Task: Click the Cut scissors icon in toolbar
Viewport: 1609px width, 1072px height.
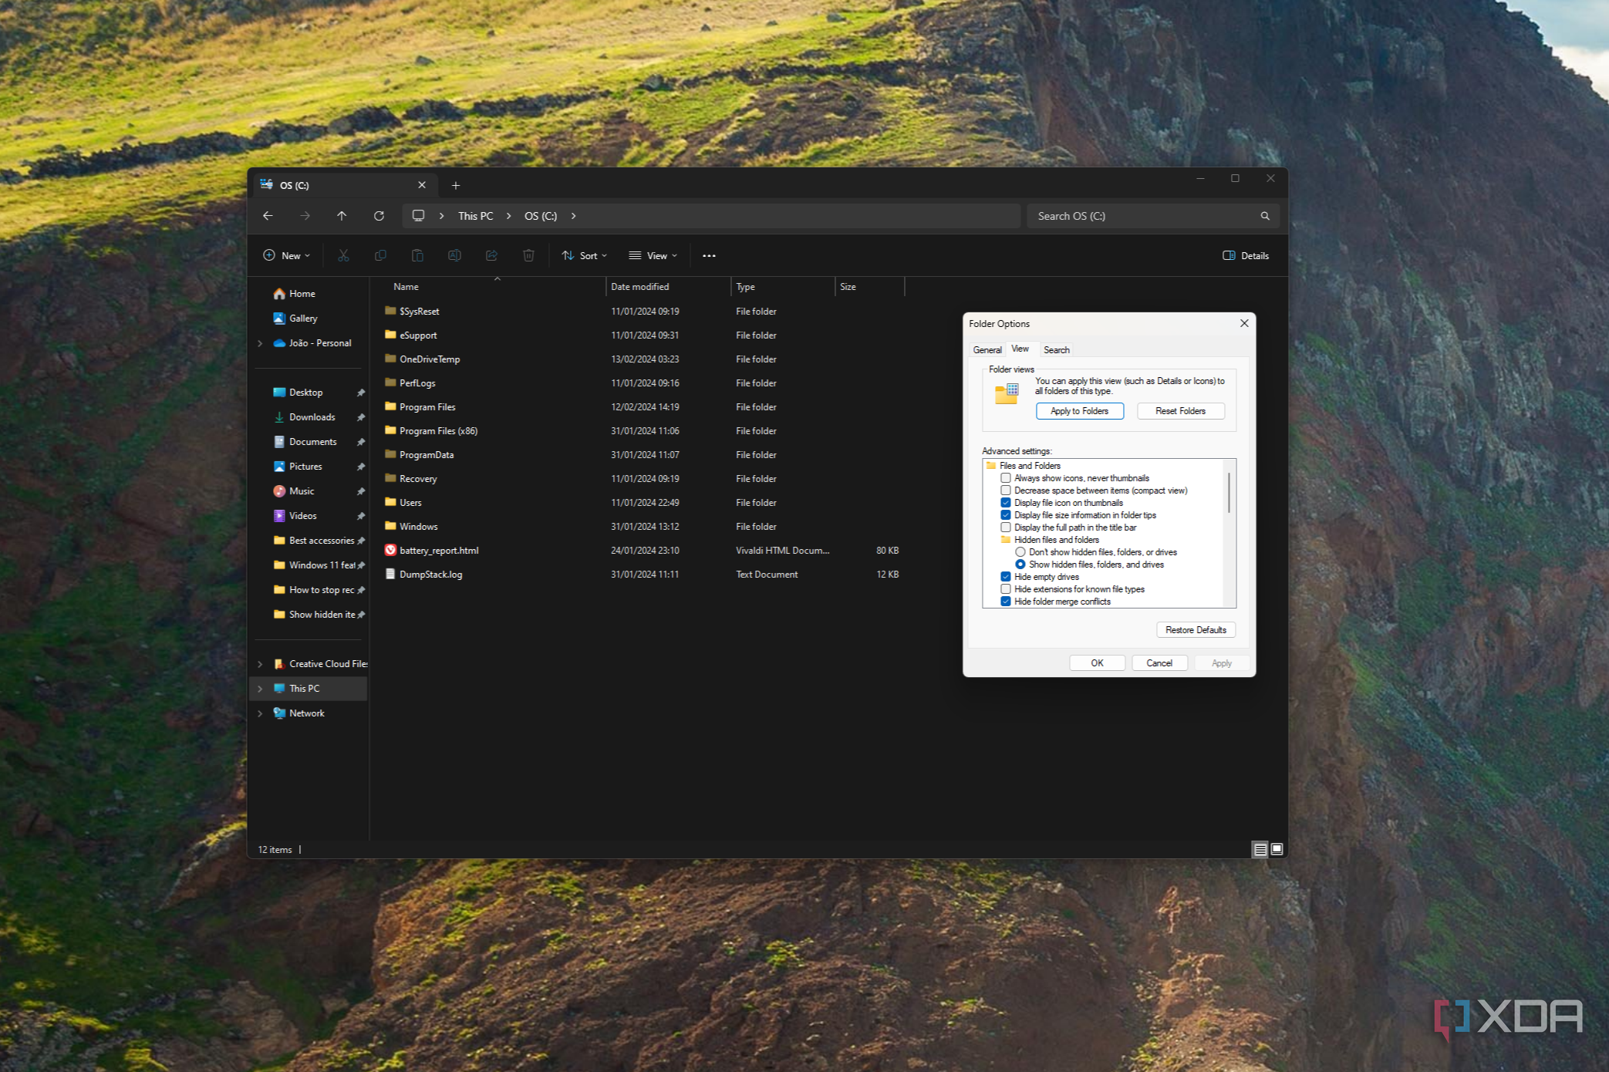Action: coord(343,255)
